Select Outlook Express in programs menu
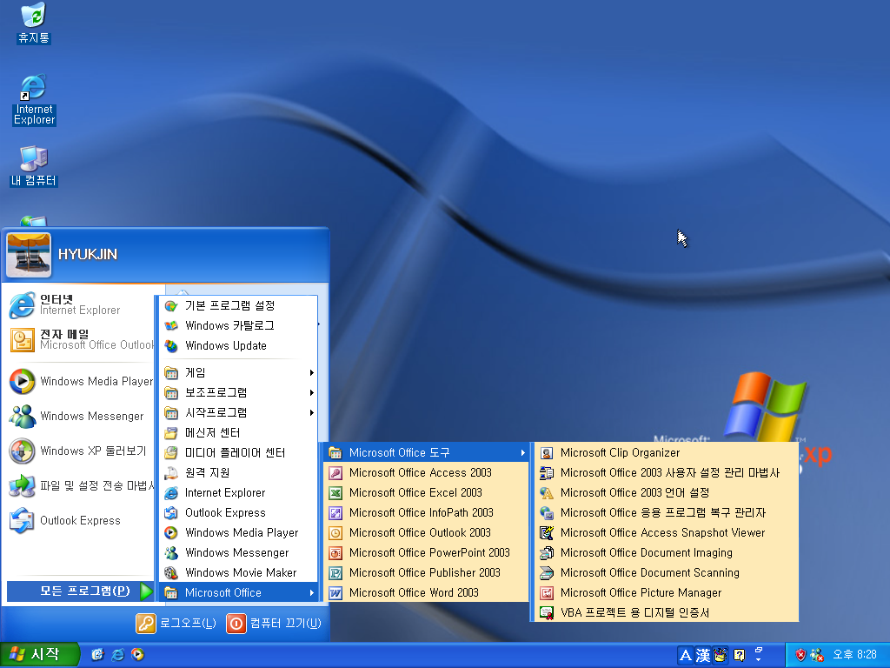The height and width of the screenshot is (668, 890). click(x=238, y=513)
